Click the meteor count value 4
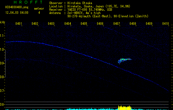Image resolution: width=173 pixels, height=110 pixels. point(39,13)
